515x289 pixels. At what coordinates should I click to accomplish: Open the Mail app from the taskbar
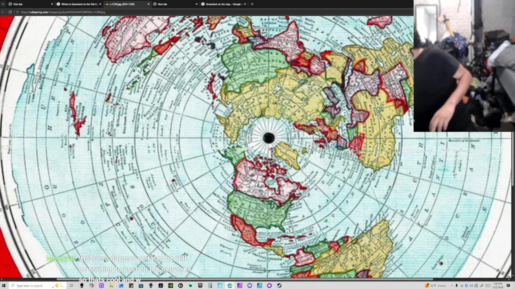point(121,285)
